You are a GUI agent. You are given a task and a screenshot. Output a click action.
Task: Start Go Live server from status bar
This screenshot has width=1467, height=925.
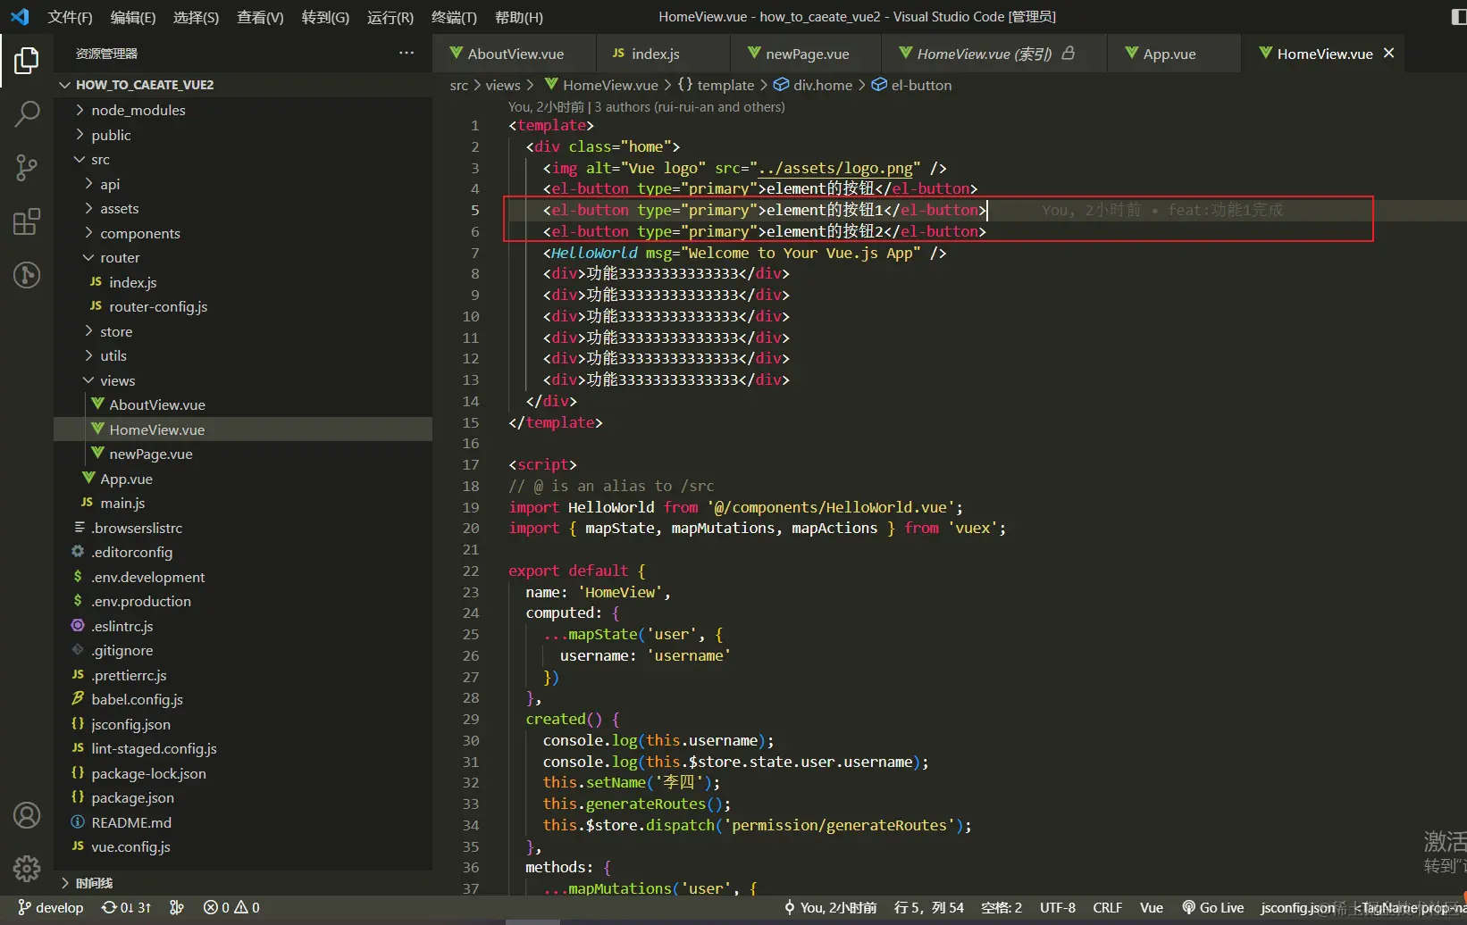pyautogui.click(x=1212, y=908)
